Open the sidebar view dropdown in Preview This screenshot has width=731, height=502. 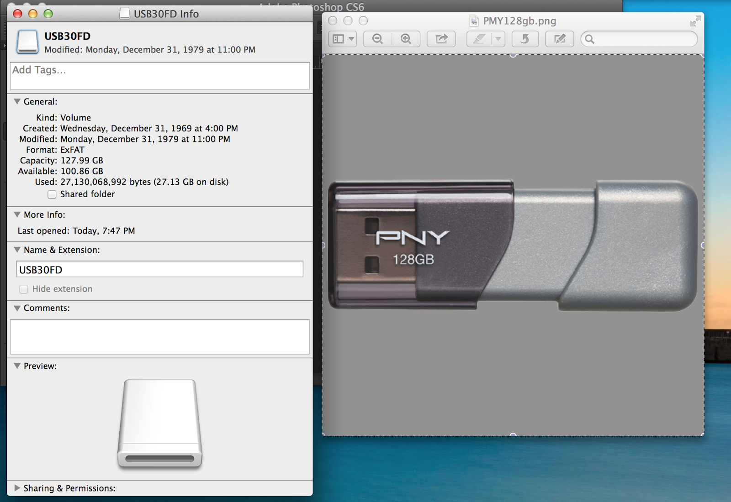click(x=343, y=39)
